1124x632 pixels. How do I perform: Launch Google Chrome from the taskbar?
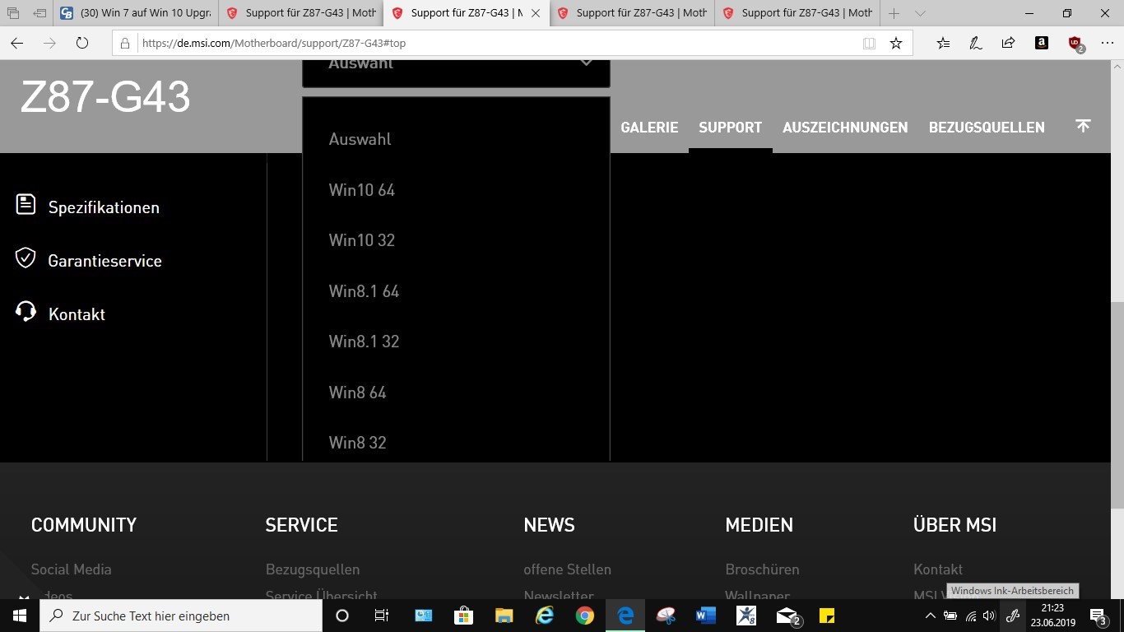click(x=584, y=616)
